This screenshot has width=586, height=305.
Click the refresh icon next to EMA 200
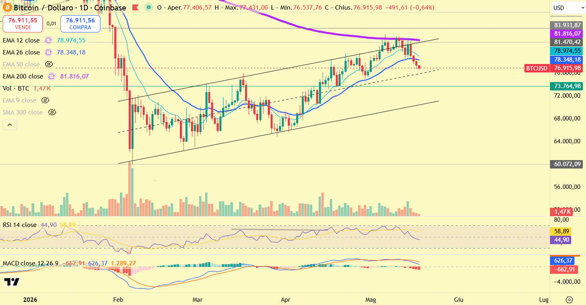pos(52,76)
